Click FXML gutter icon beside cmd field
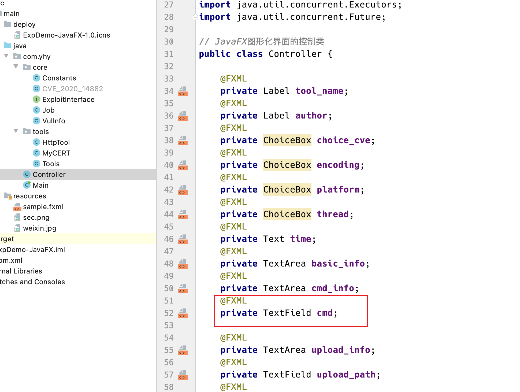Viewport: 520px width, 392px height. coord(183,313)
